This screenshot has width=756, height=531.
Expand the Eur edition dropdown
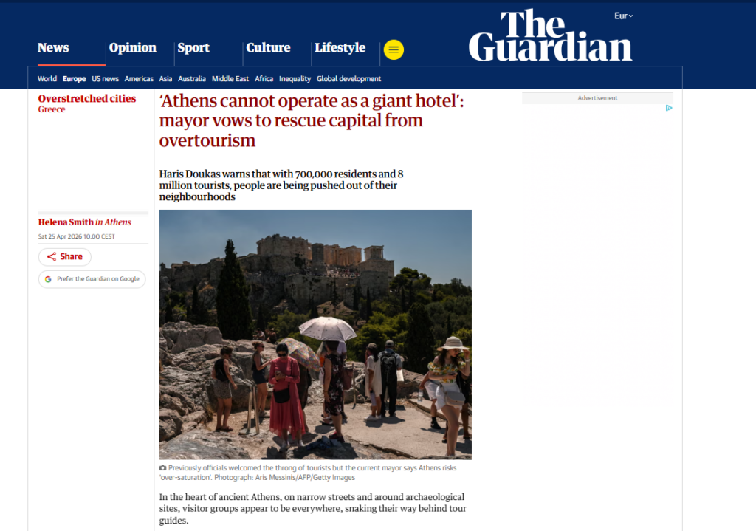tap(623, 16)
